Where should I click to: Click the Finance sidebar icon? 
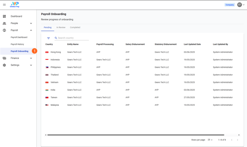(x=4, y=58)
